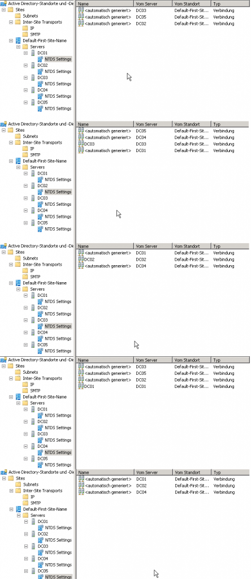Open the connection object named DC03
Image resolution: width=251 pixels, height=579 pixels.
pos(89,144)
